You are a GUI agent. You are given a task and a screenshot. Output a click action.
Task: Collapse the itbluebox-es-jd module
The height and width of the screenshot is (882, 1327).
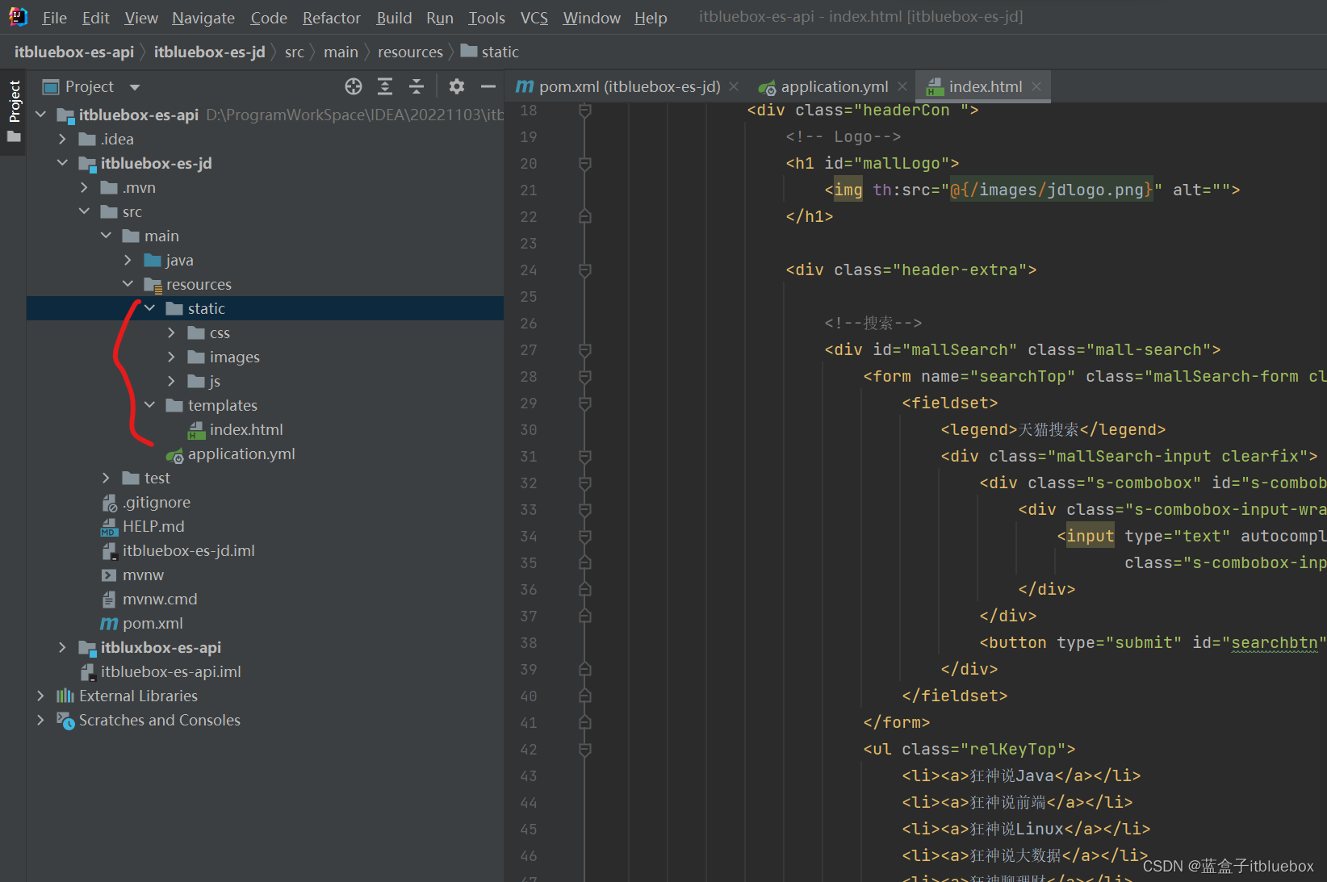pos(62,163)
